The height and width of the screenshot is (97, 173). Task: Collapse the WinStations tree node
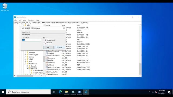25,64
